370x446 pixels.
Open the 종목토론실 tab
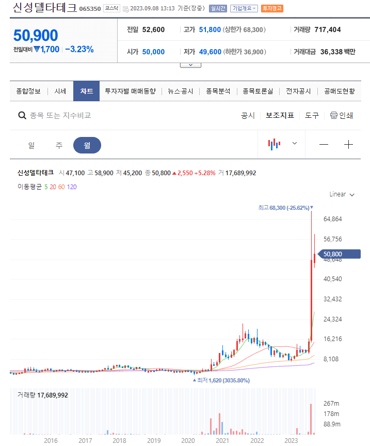tap(258, 91)
